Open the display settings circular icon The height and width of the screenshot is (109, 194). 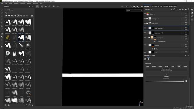pyautogui.click(x=58, y=6)
